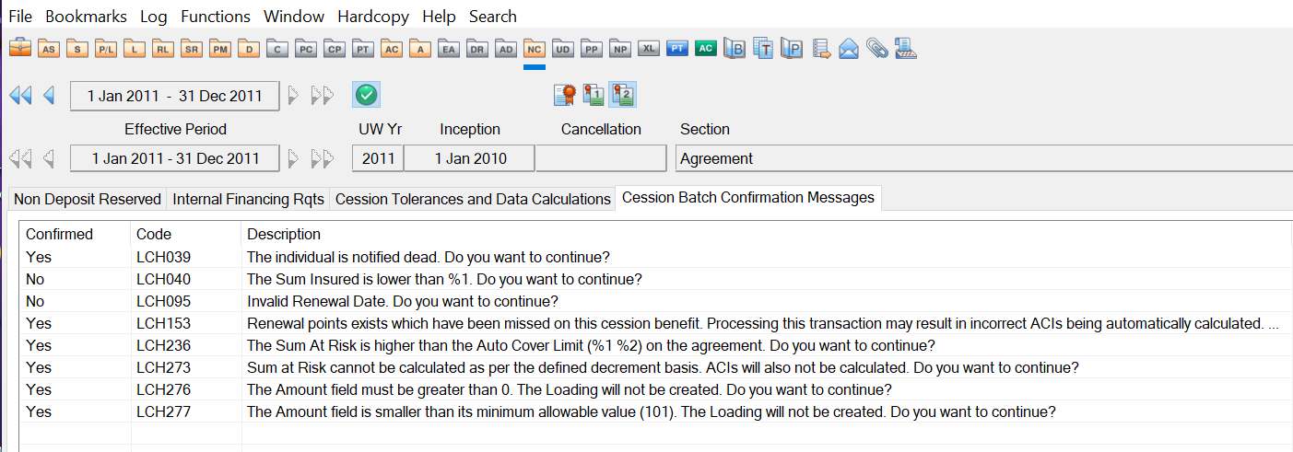The image size is (1293, 452).
Task: Toggle the green checkmark button
Action: [366, 95]
